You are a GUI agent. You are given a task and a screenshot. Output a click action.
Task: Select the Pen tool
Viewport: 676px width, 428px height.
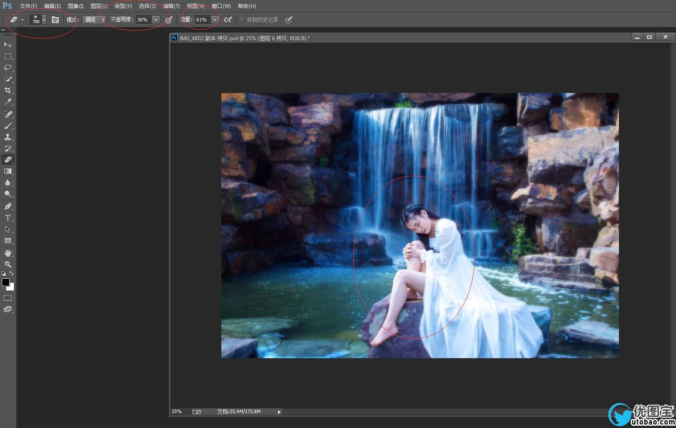(x=8, y=206)
